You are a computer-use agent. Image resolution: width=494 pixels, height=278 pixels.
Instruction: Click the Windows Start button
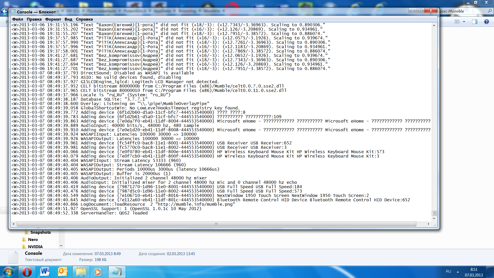pyautogui.click(x=8, y=272)
